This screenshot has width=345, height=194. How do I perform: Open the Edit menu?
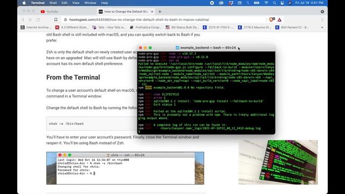(65, 3)
